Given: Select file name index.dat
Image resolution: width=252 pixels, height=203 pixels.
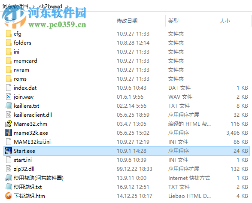Looking at the screenshot, I should point(25,88).
